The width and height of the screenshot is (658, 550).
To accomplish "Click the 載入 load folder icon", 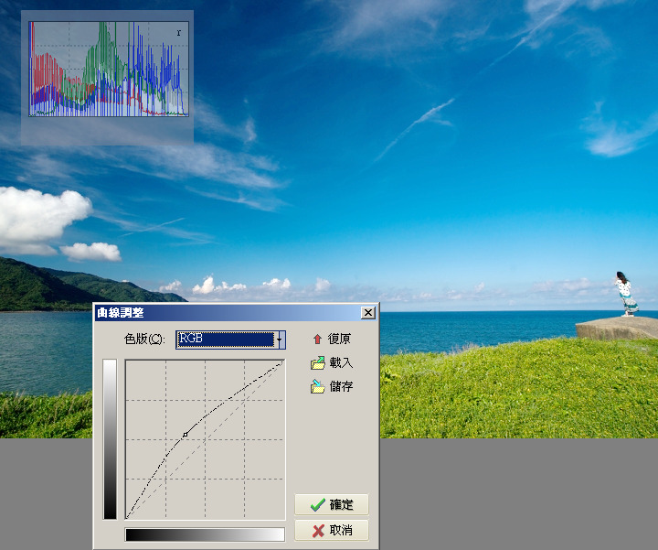I will pos(317,363).
